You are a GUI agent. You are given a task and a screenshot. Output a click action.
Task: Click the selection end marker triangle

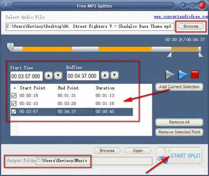(201, 55)
